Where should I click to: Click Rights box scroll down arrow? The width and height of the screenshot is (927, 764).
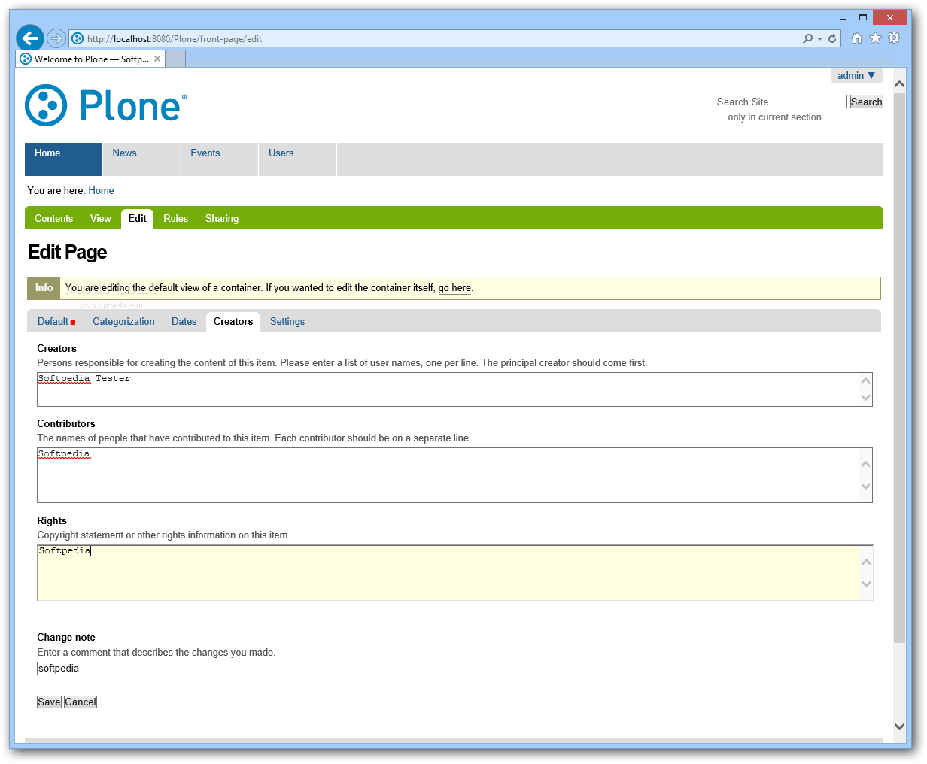(x=866, y=584)
